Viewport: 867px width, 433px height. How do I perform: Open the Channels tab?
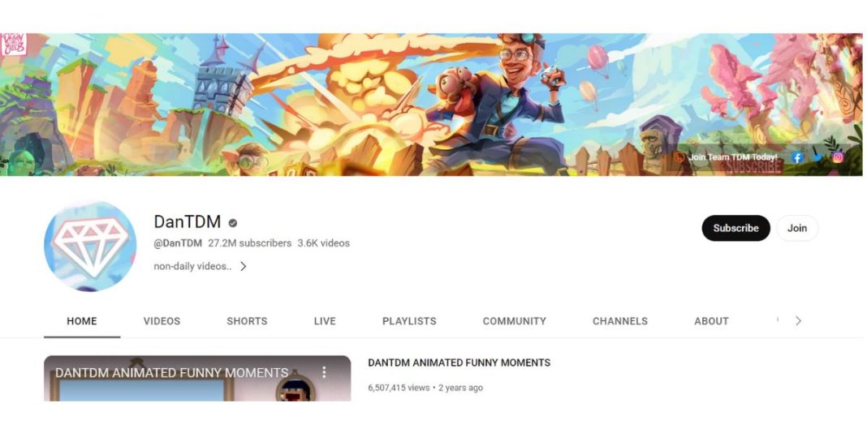pos(620,321)
